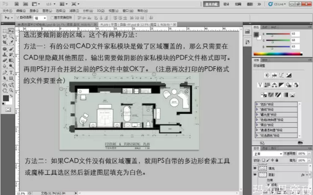The width and height of the screenshot is (313, 195).
Task: Open the CS Live button
Action: tap(277, 4)
